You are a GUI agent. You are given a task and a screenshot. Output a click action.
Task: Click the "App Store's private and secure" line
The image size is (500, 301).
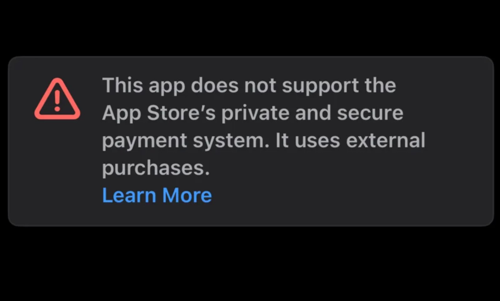click(x=253, y=113)
